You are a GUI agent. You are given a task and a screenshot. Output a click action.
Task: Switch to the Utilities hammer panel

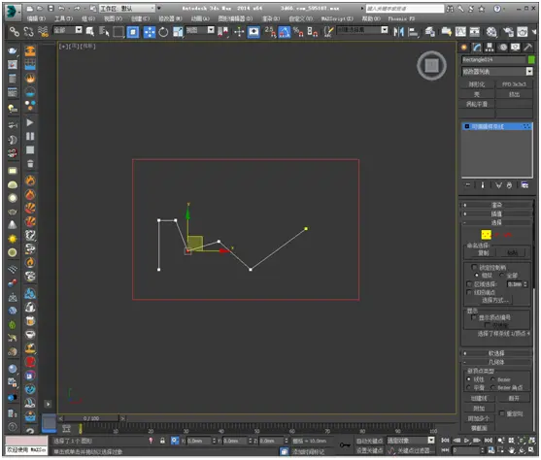528,48
